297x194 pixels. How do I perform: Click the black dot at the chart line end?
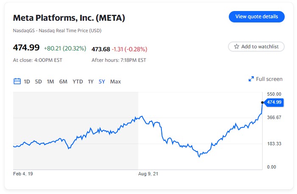[263, 102]
